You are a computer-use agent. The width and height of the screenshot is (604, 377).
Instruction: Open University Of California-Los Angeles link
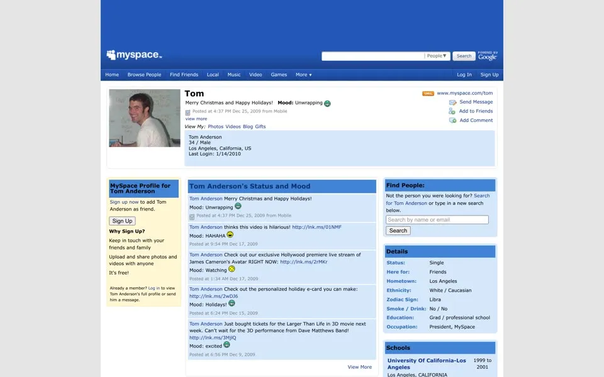427,364
